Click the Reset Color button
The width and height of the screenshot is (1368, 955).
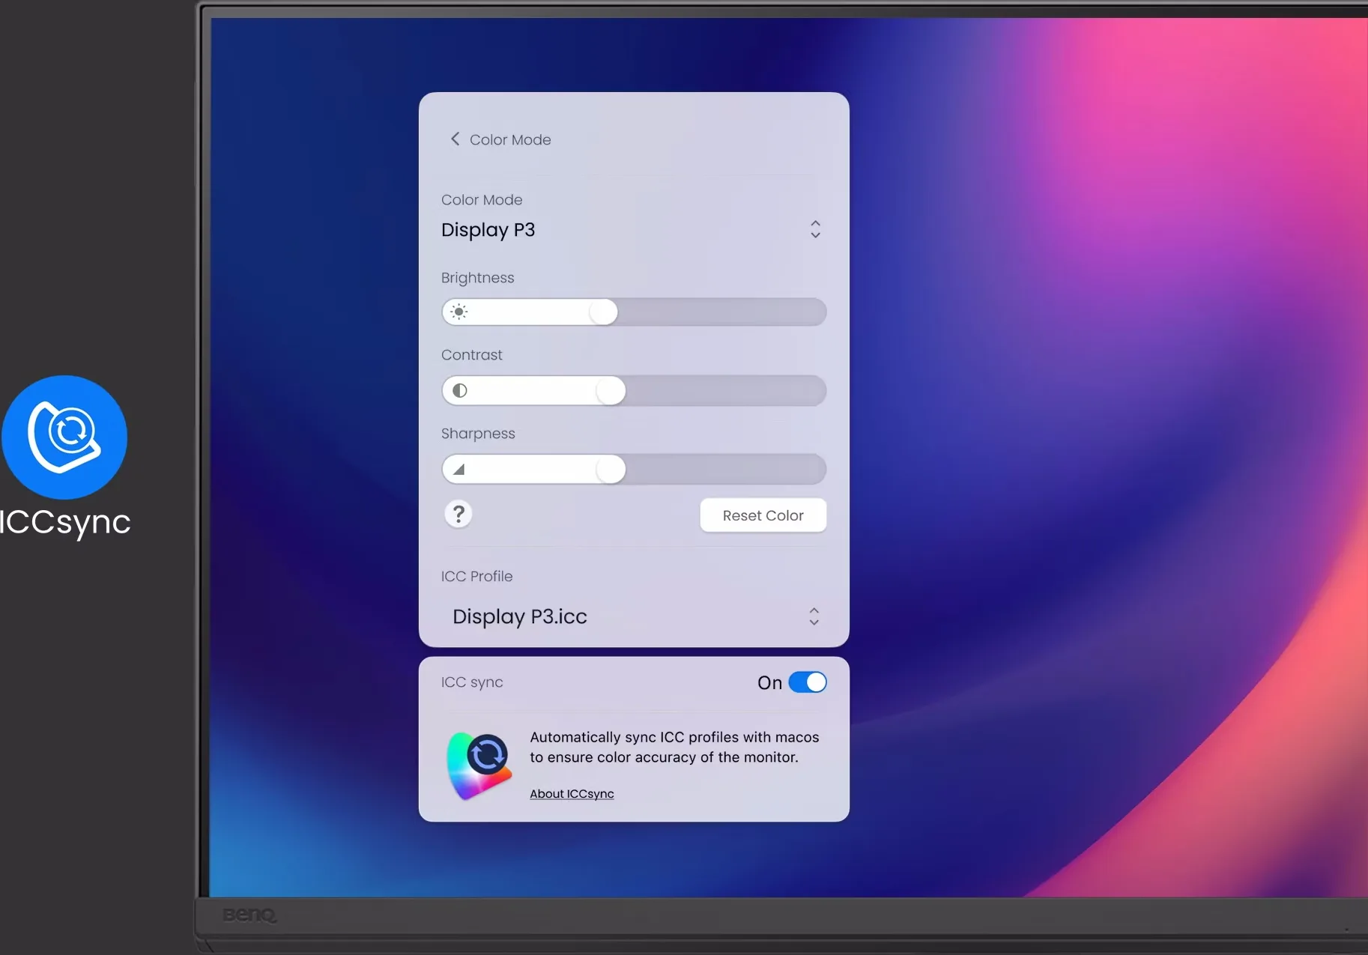(x=763, y=515)
